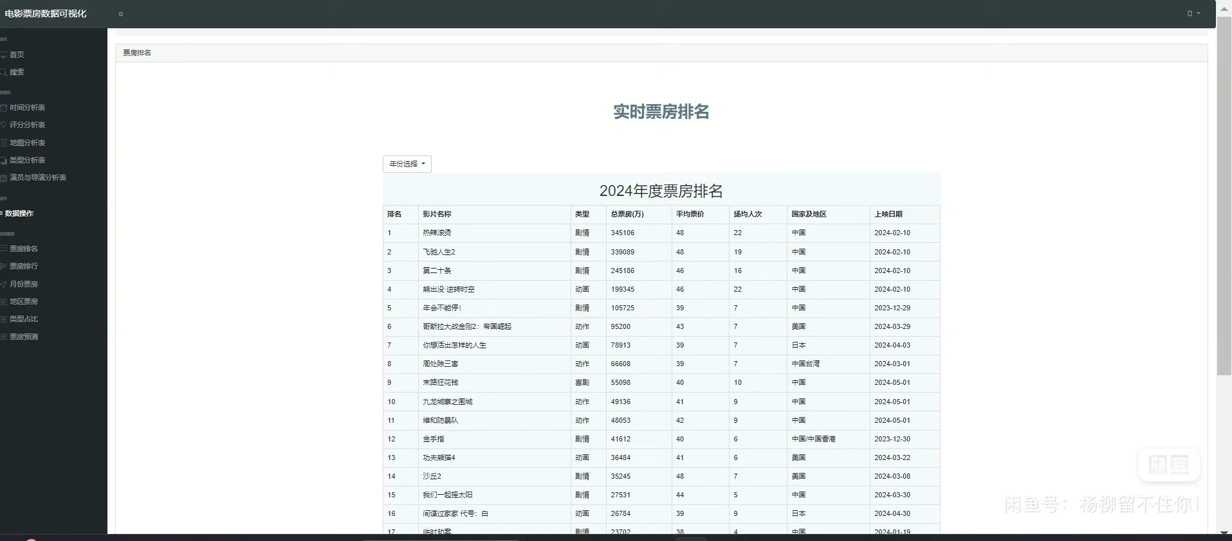Click the magnifier icon beside 搜索

click(x=3, y=73)
